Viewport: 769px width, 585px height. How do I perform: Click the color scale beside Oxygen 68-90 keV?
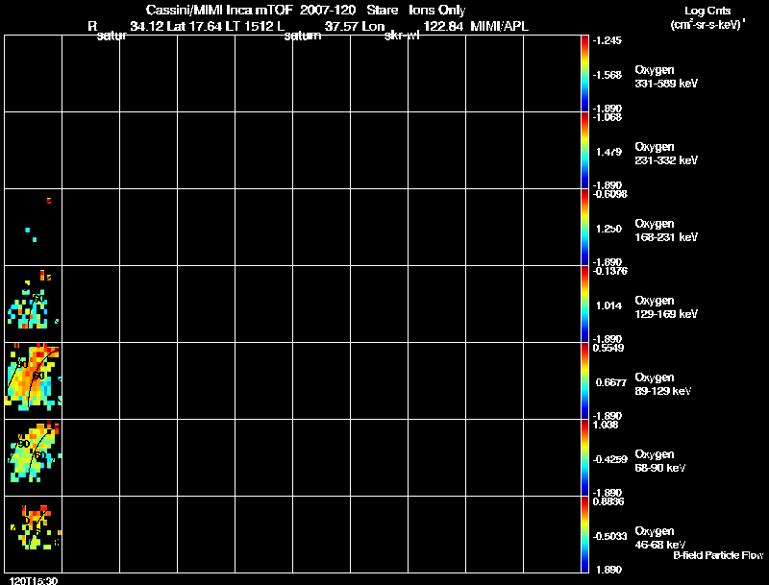[584, 457]
